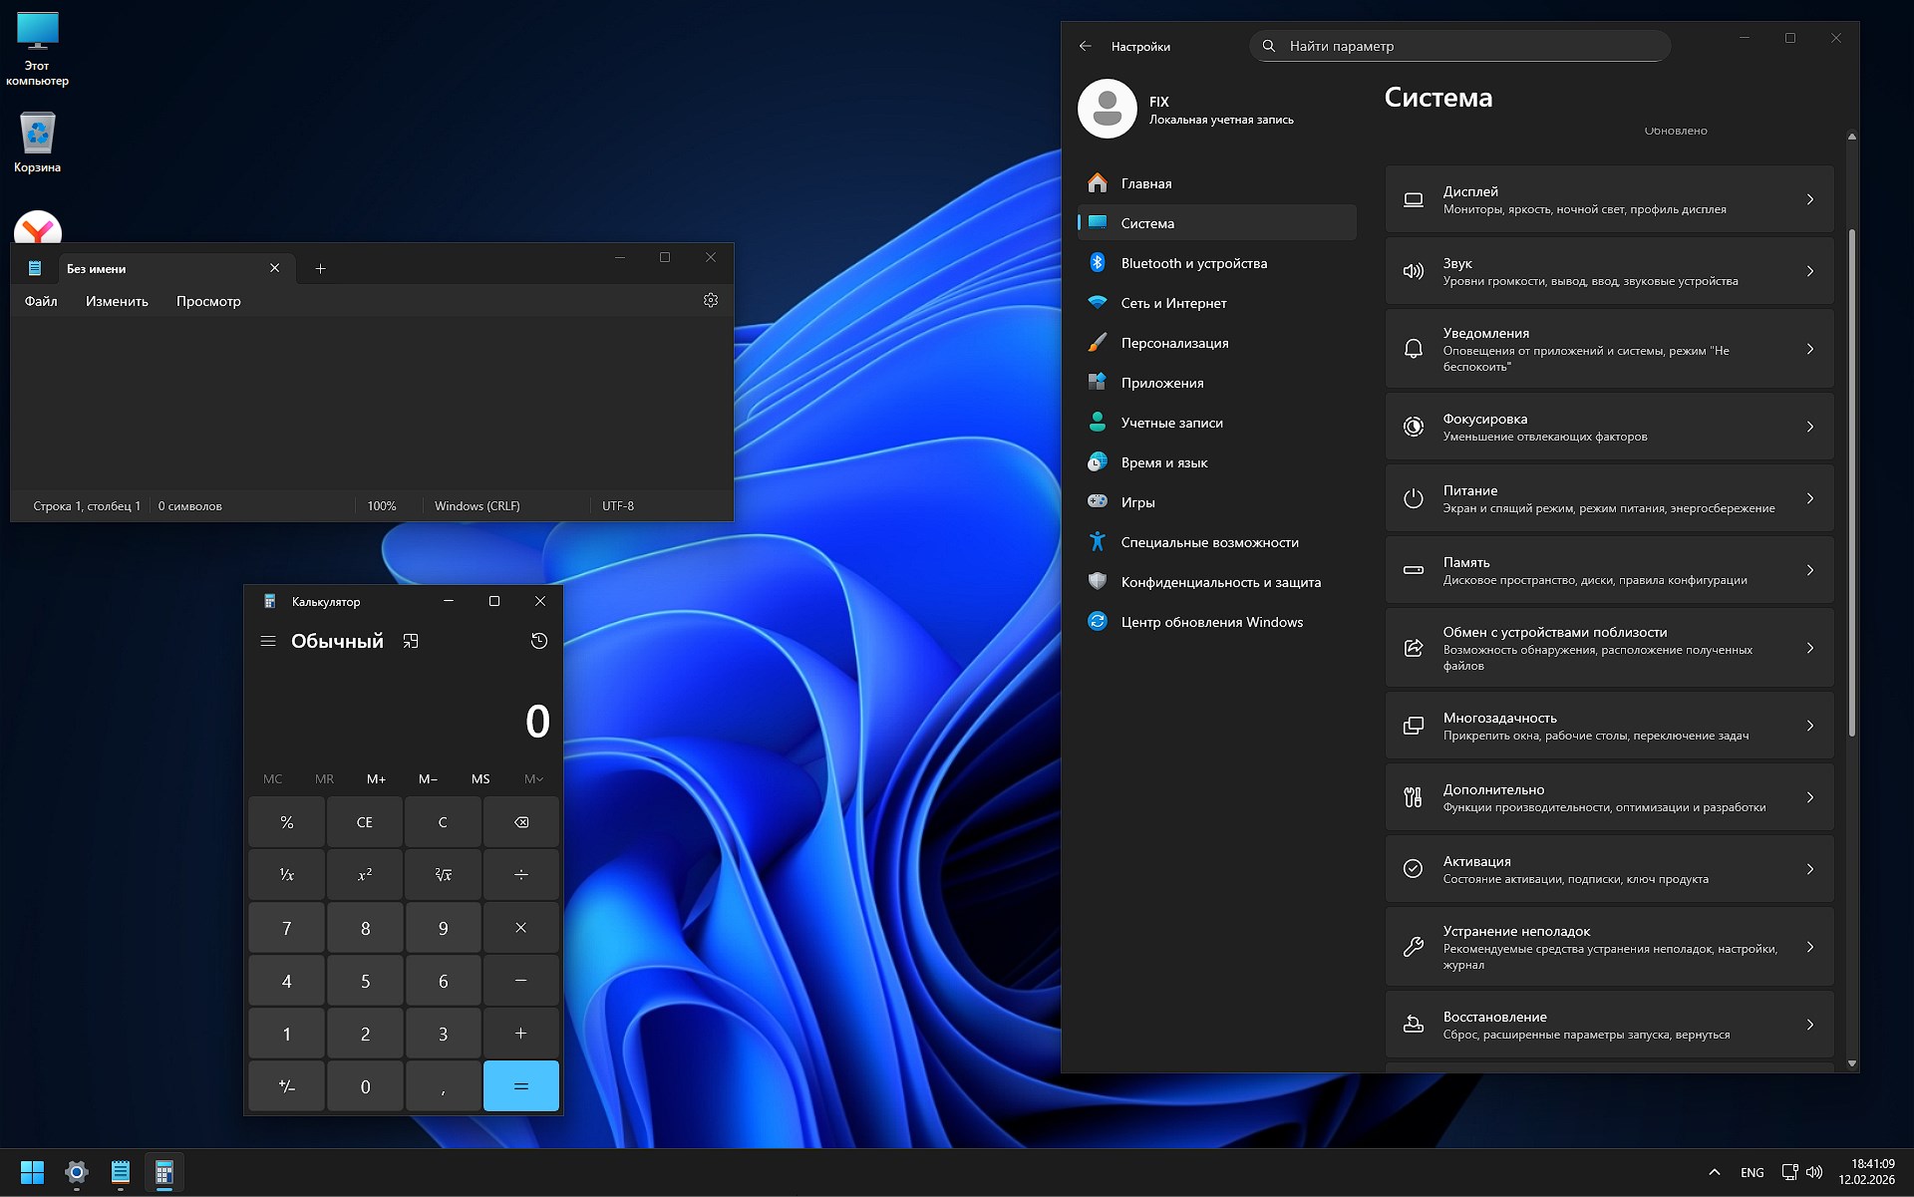Toggle calculator keep-on-top mode
Screen dimensions: 1914x1197
[411, 641]
